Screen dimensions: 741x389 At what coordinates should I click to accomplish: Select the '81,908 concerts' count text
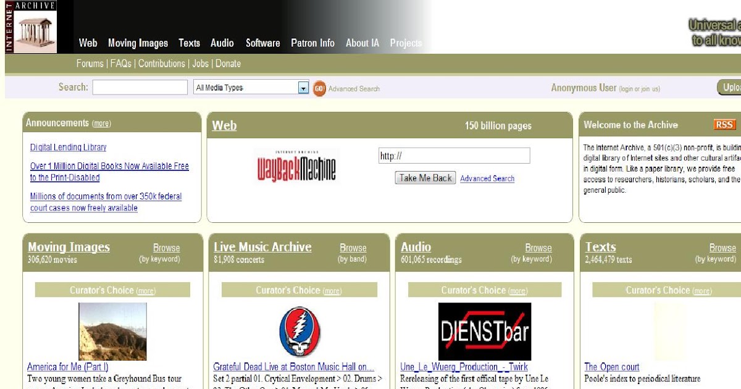(239, 260)
